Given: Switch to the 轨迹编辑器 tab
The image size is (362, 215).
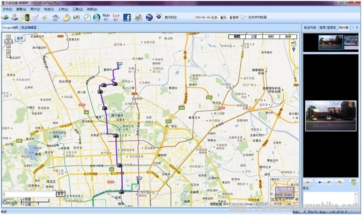Looking at the screenshot, I should tap(29, 27).
